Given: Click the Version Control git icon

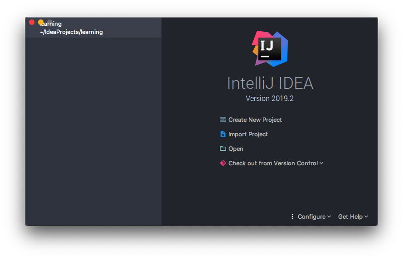Looking at the screenshot, I should pos(223,163).
